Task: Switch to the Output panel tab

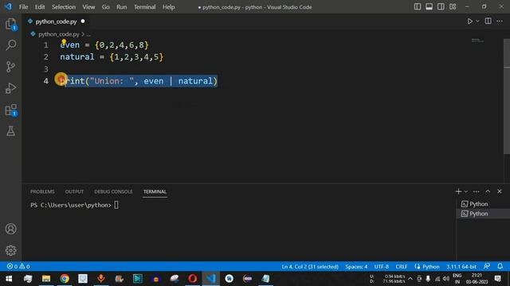Action: click(x=74, y=191)
